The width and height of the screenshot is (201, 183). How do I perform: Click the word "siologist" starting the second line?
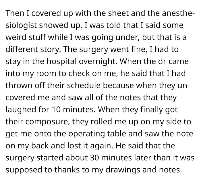(21, 25)
